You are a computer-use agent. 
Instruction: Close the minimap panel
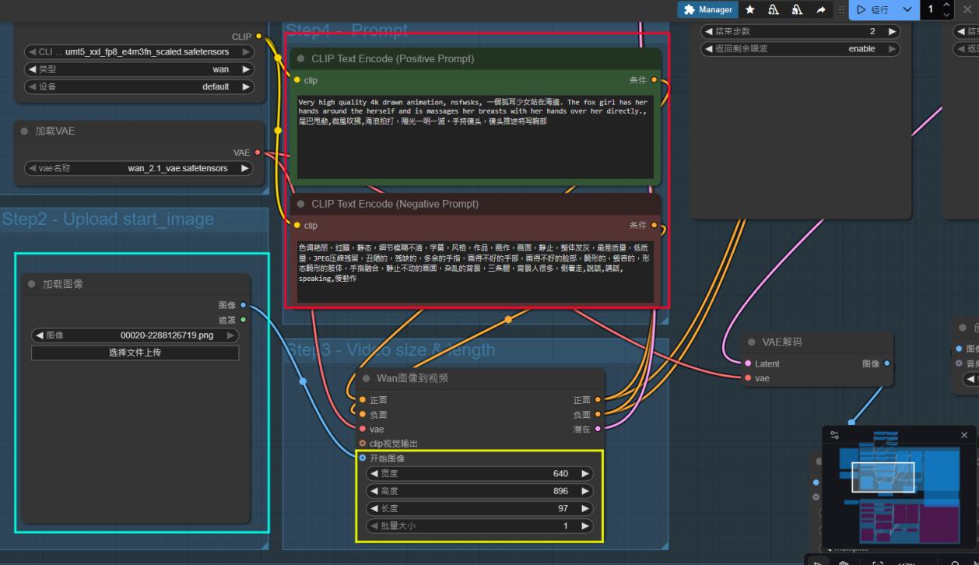964,435
